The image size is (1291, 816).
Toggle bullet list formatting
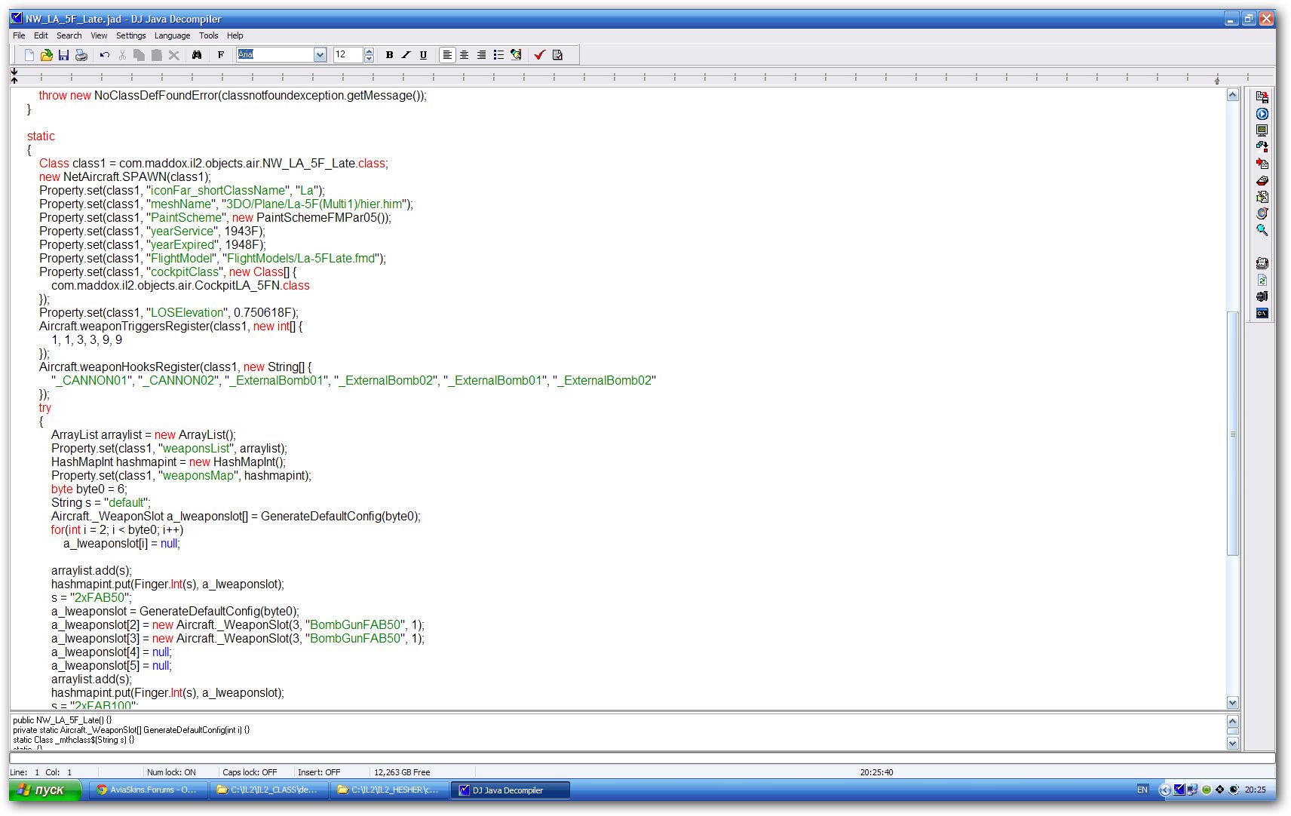[x=499, y=54]
